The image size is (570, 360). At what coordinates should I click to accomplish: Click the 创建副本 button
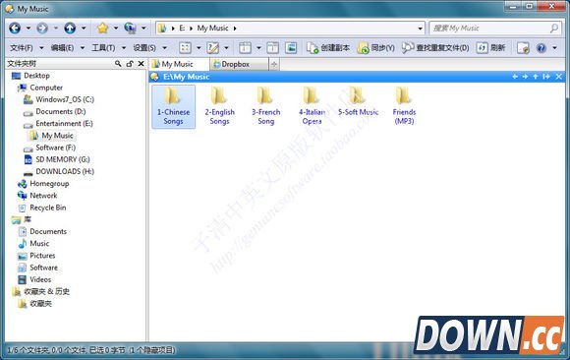coord(328,47)
